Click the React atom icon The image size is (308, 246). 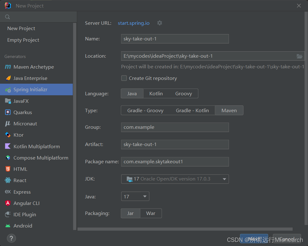click(8, 180)
